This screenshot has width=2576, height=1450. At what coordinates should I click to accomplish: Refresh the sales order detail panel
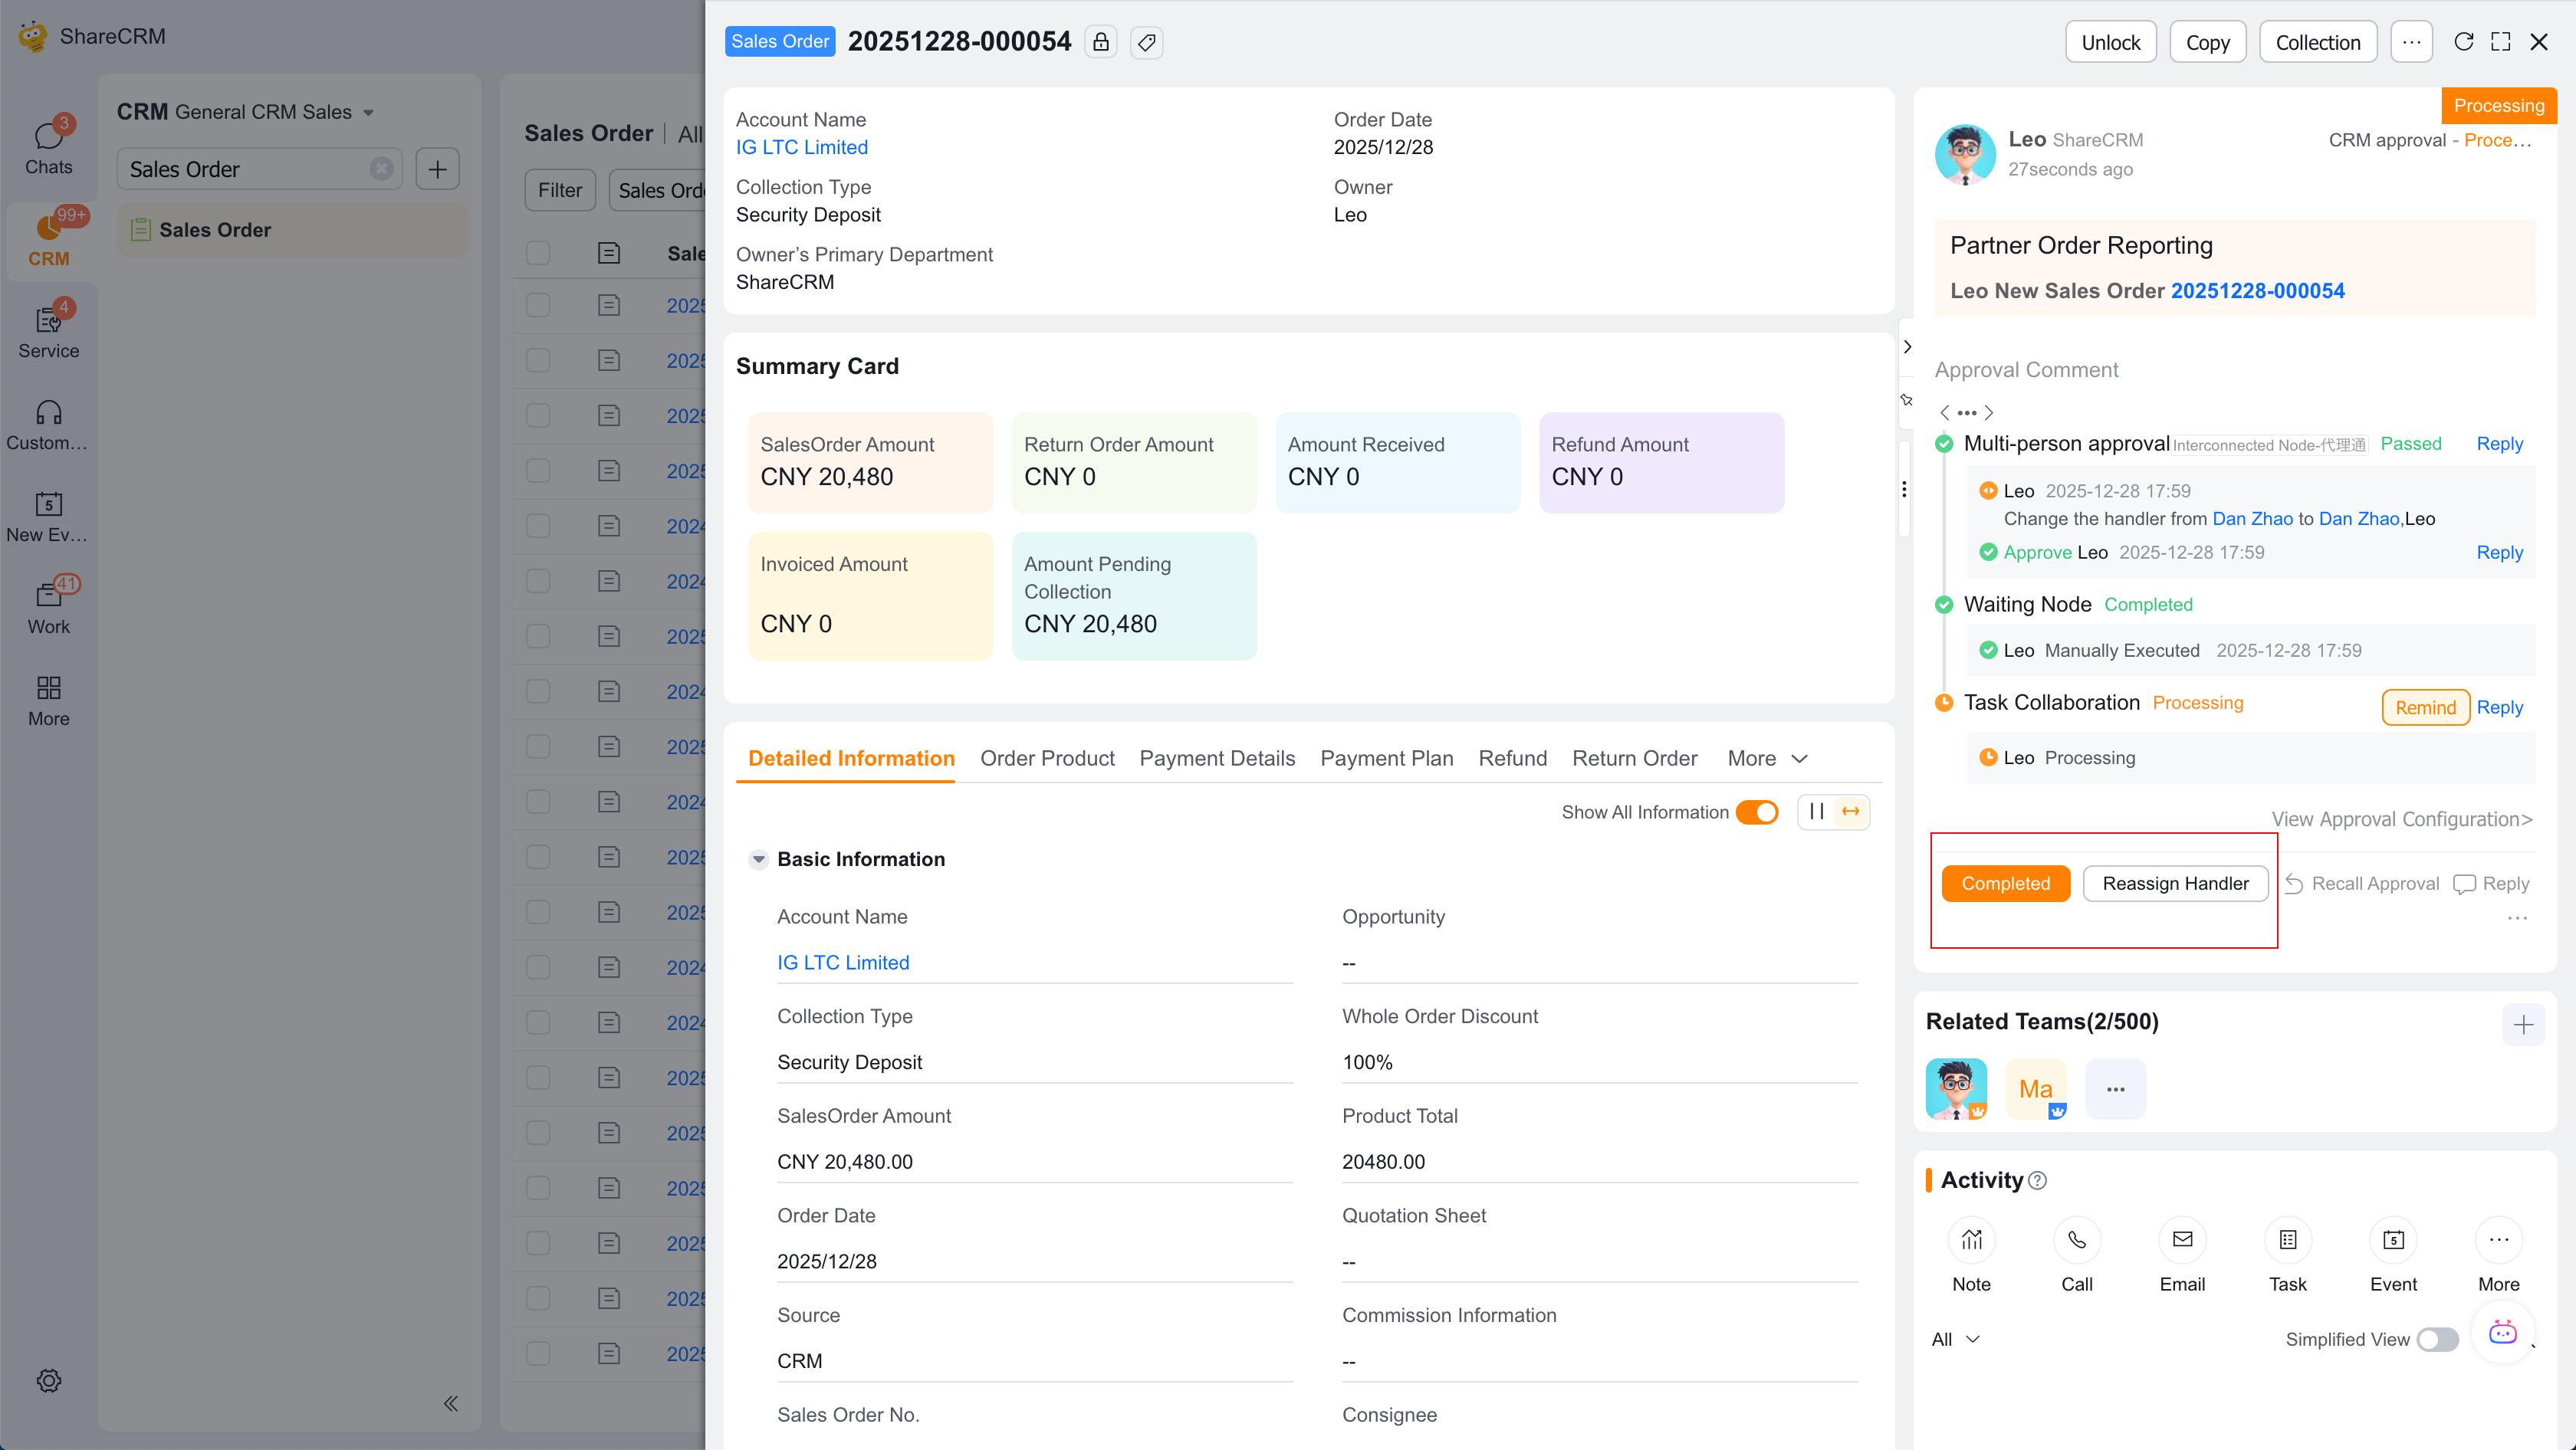(x=2464, y=42)
